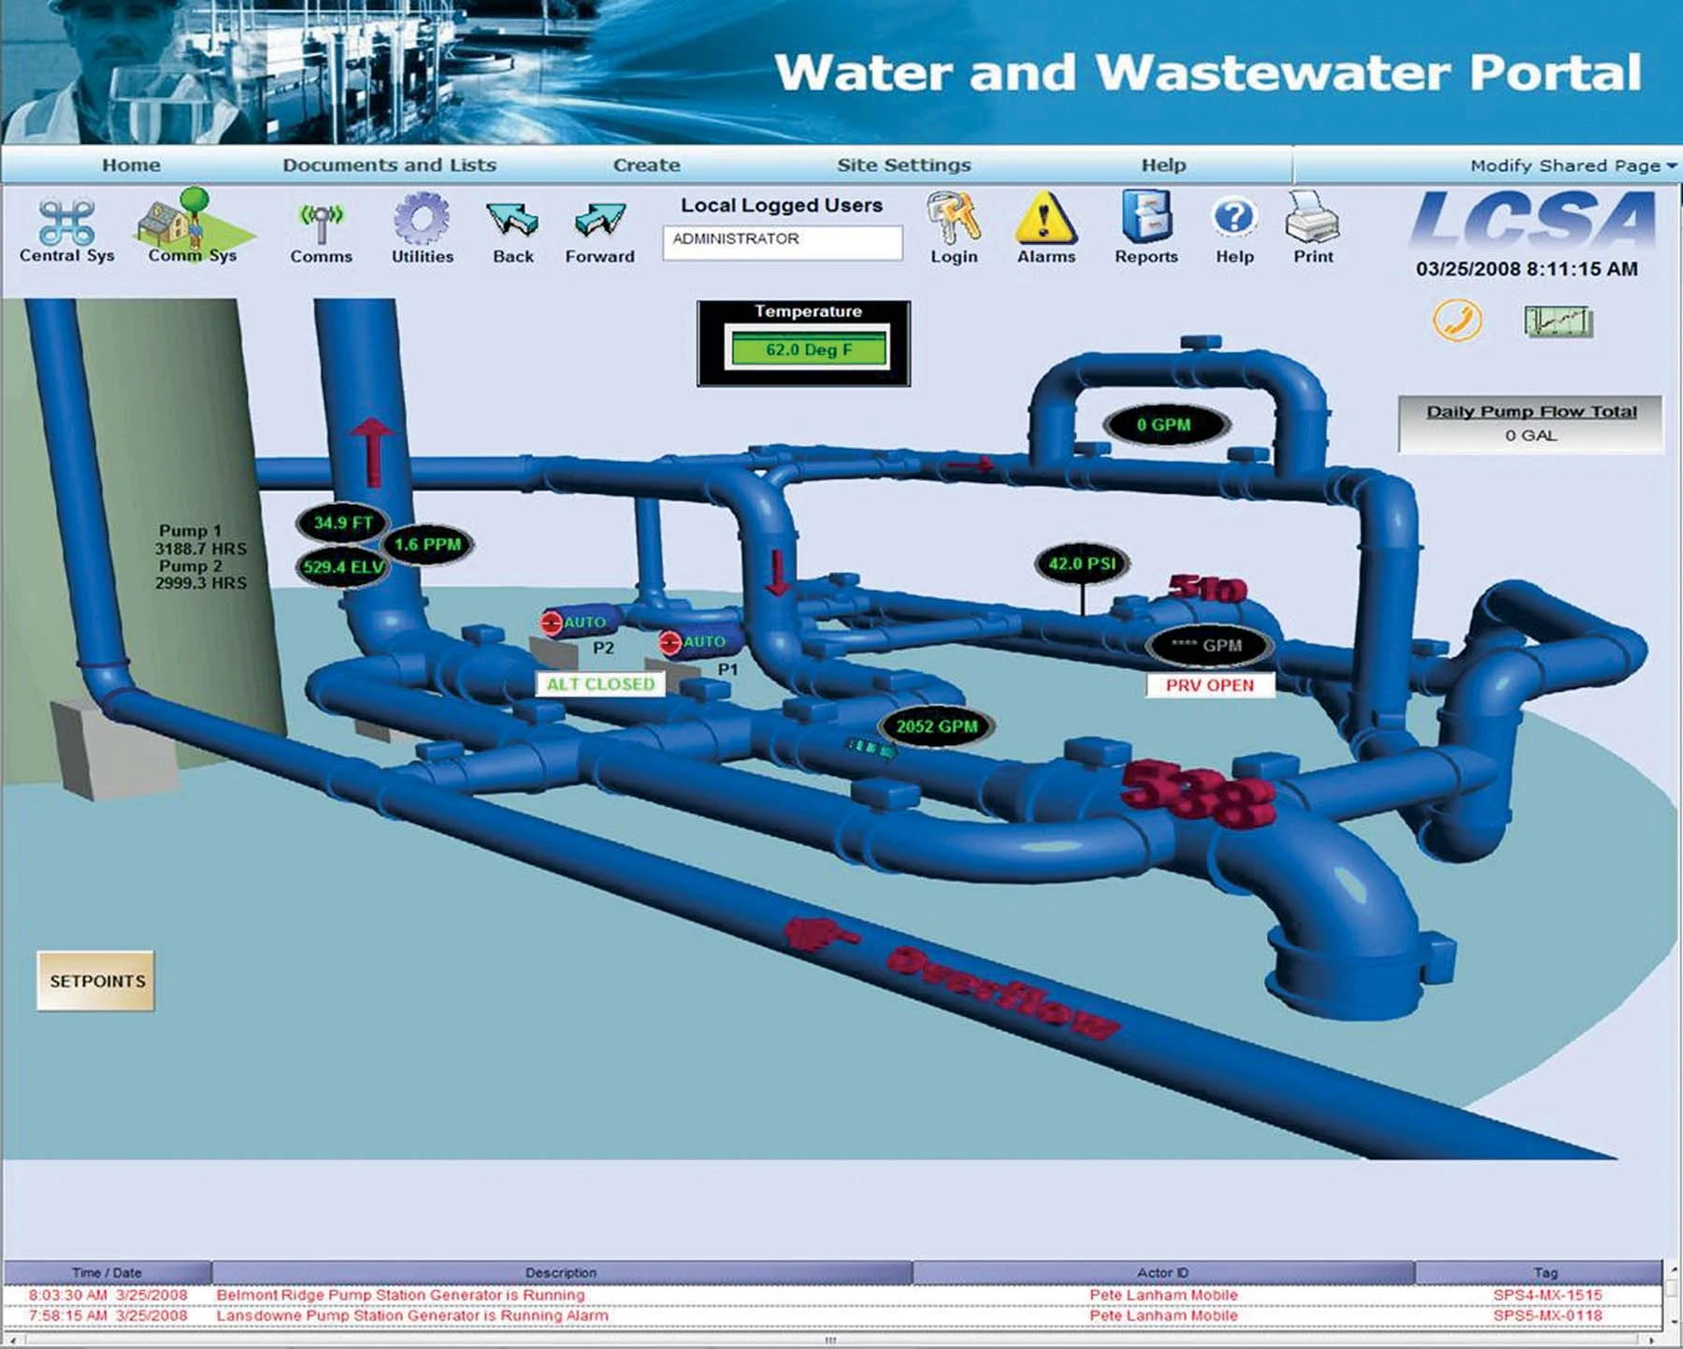Click tag SPS4-MX-1515
1683x1349 pixels.
point(1547,1295)
